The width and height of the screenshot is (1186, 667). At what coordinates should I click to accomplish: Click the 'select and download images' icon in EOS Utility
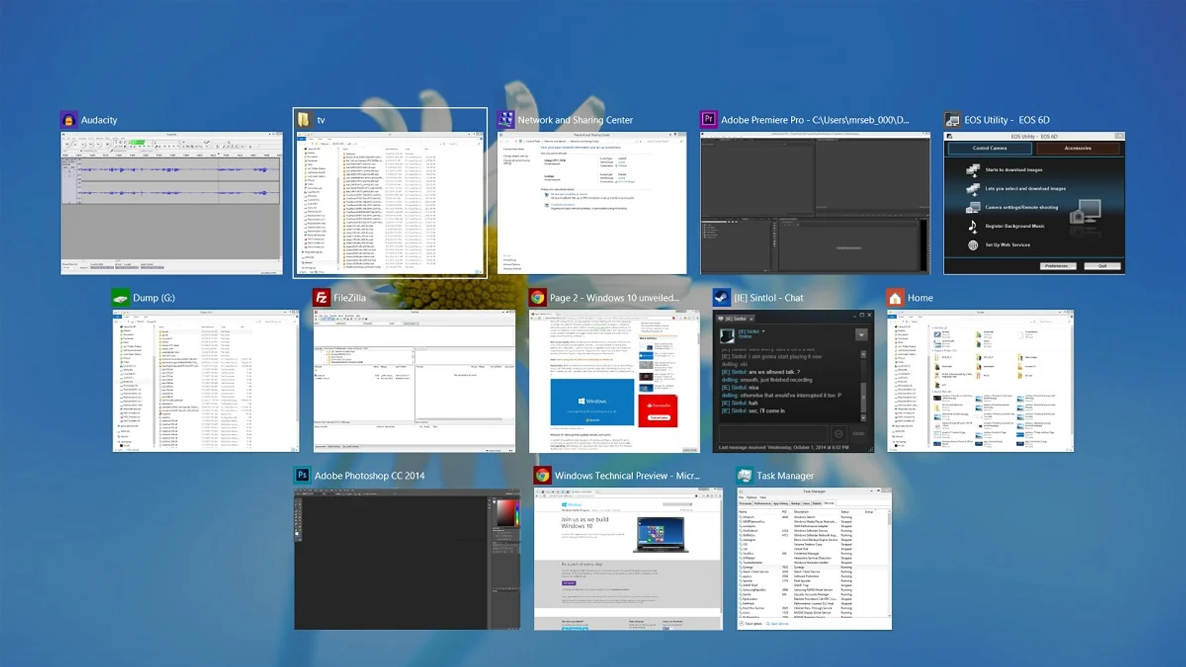click(x=973, y=188)
